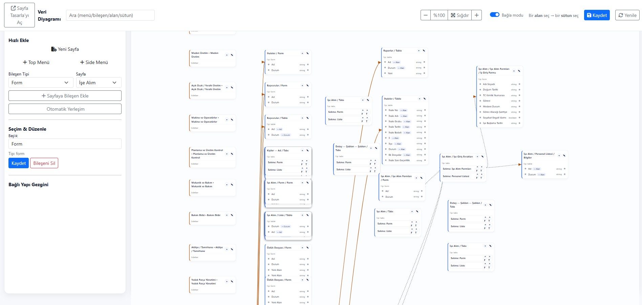Image resolution: width=642 pixels, height=305 pixels.
Task: Click the Bileşeni Sil button
Action: 44,163
